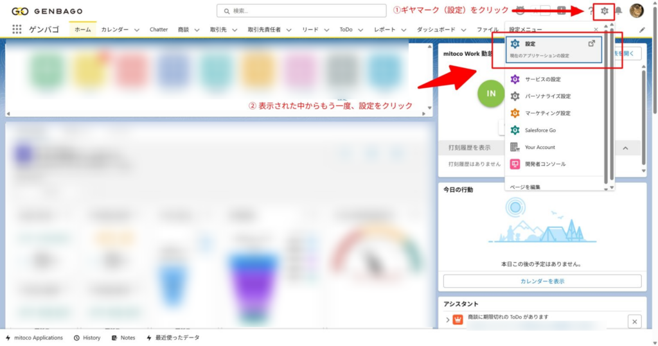The width and height of the screenshot is (658, 346).
Task: Click the setup gear icon in header
Action: click(604, 11)
